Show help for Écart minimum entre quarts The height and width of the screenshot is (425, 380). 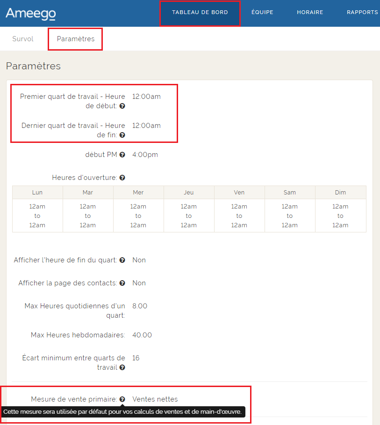pyautogui.click(x=122, y=368)
